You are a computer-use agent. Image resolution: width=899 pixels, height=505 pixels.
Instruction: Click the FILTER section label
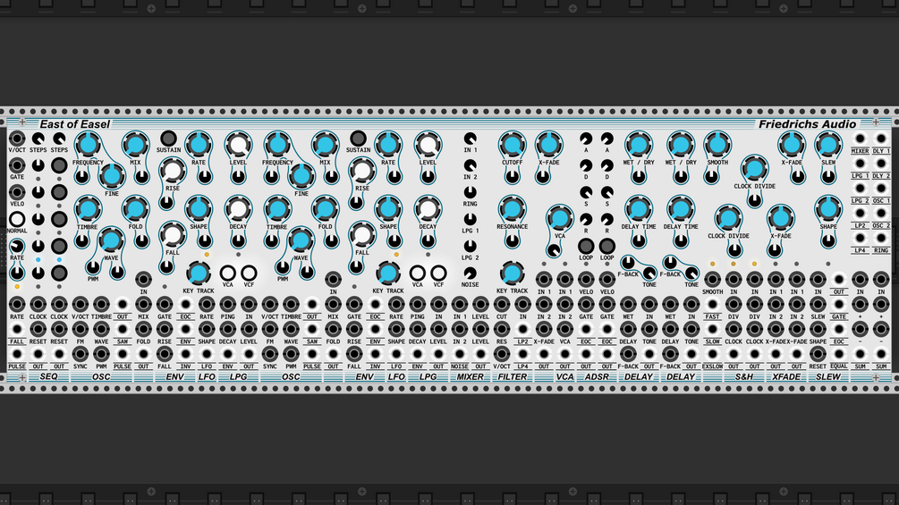pyautogui.click(x=512, y=377)
